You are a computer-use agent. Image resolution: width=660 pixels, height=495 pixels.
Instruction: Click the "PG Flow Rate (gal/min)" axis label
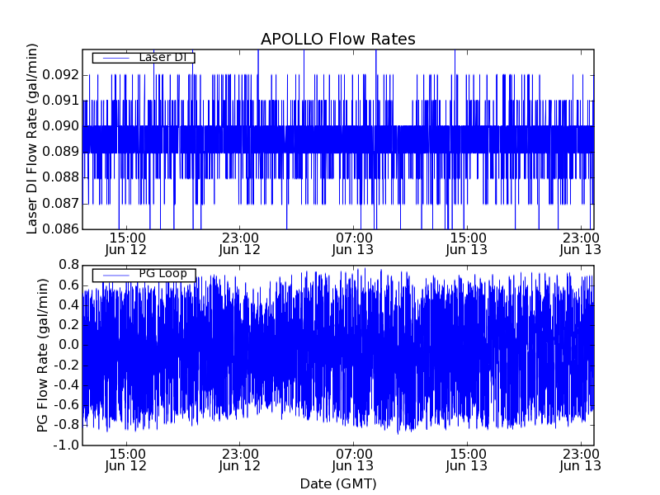pyautogui.click(x=43, y=356)
